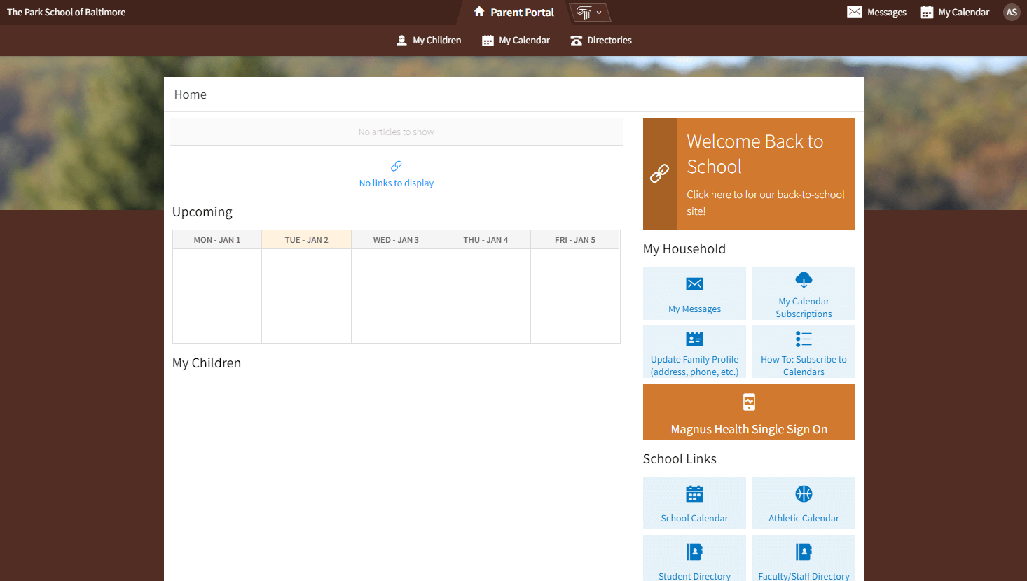Select My Calendar in the secondary navigation
Image resolution: width=1027 pixels, height=581 pixels.
pos(516,41)
